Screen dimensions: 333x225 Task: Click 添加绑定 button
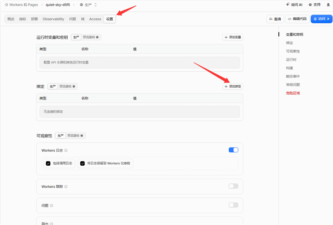click(x=233, y=86)
